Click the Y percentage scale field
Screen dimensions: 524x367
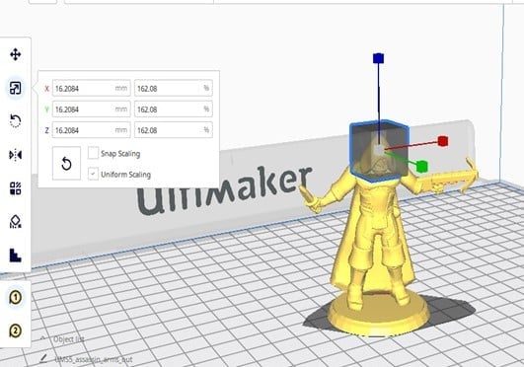(174, 110)
